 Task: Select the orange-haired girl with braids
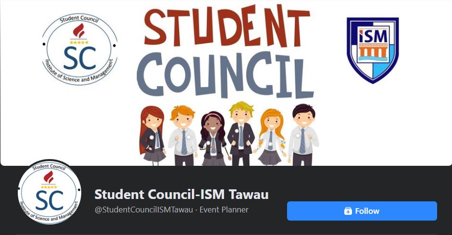(270, 137)
